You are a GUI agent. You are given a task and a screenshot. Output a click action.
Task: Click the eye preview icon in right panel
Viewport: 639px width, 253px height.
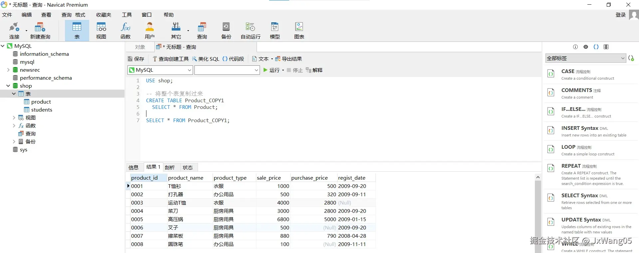pos(586,47)
